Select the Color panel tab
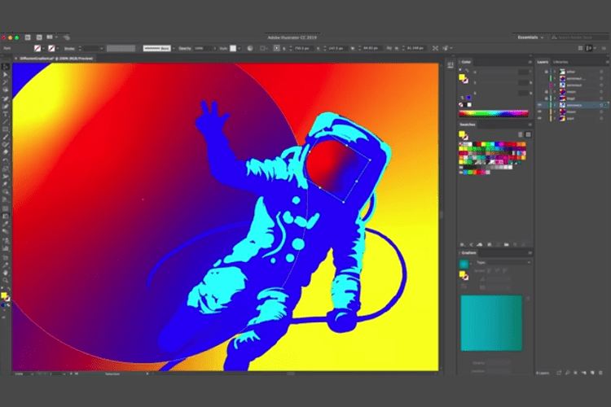The width and height of the screenshot is (611, 407). point(467,62)
